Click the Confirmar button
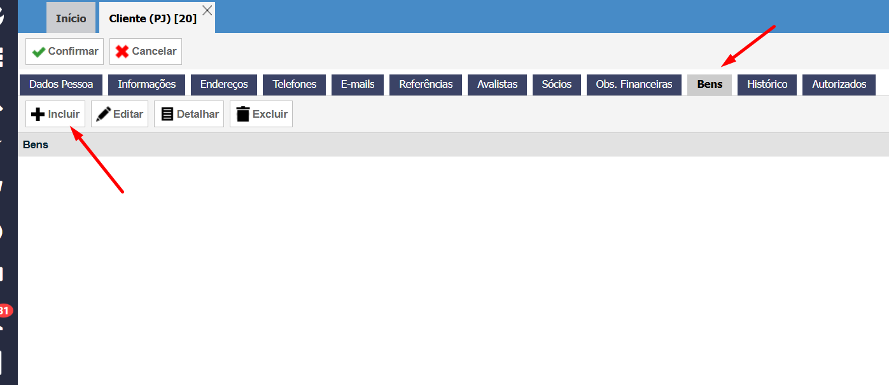 tap(64, 52)
